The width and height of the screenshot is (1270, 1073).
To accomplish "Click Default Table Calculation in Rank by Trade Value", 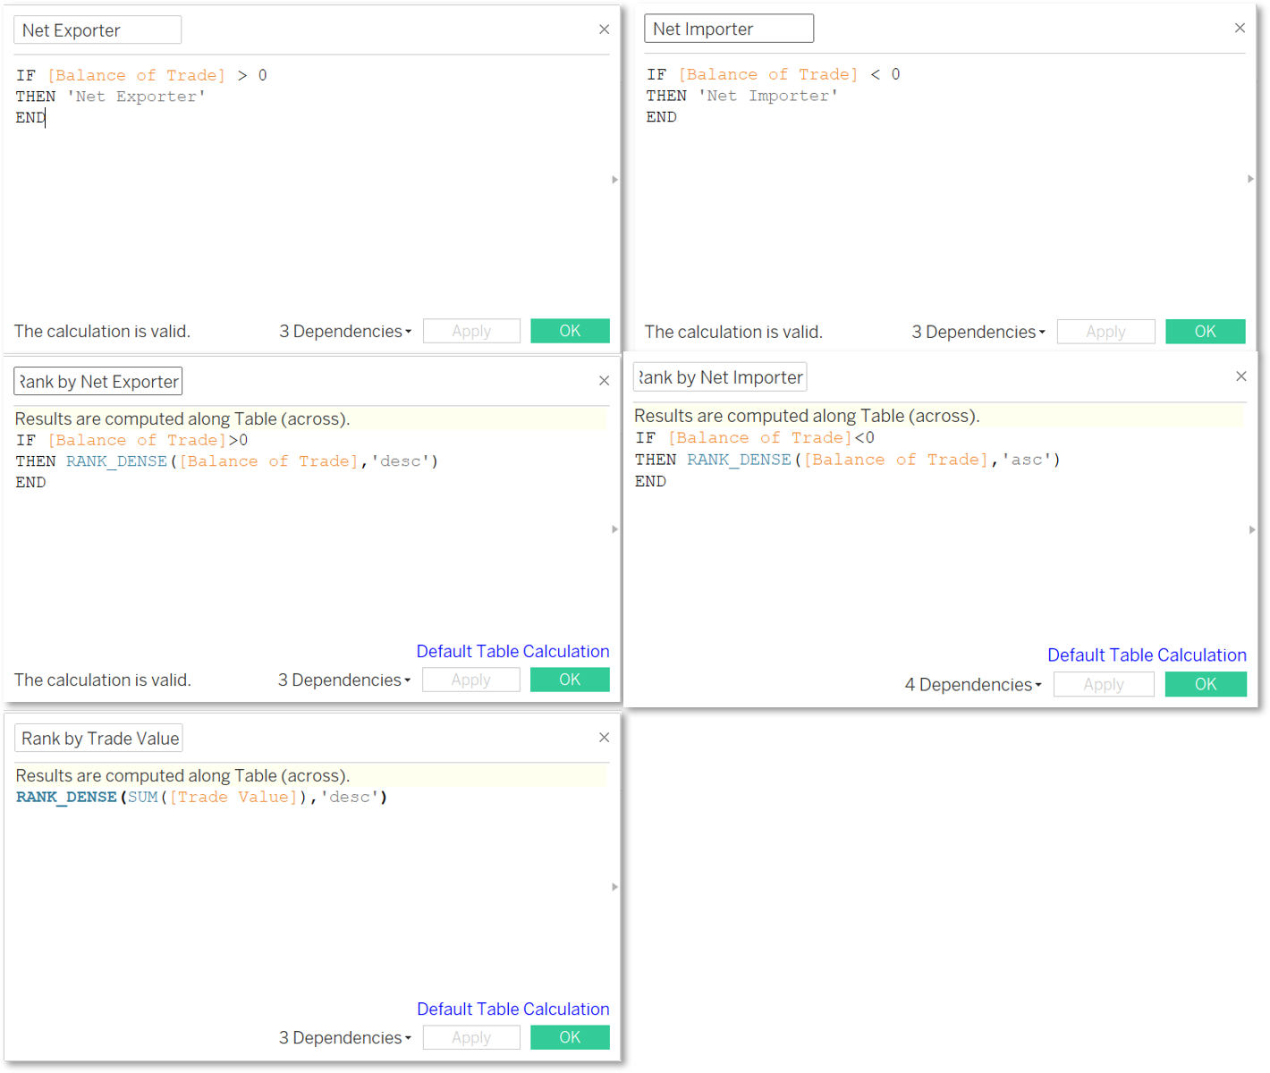I will [512, 1010].
